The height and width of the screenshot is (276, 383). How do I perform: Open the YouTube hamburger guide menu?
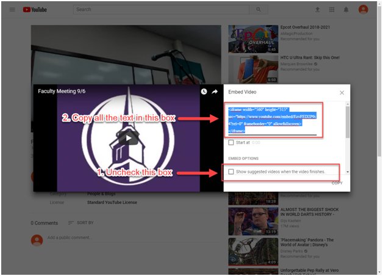12,10
